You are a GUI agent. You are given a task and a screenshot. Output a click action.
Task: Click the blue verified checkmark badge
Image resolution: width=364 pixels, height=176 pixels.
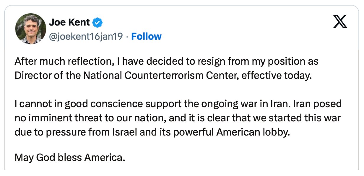[98, 22]
